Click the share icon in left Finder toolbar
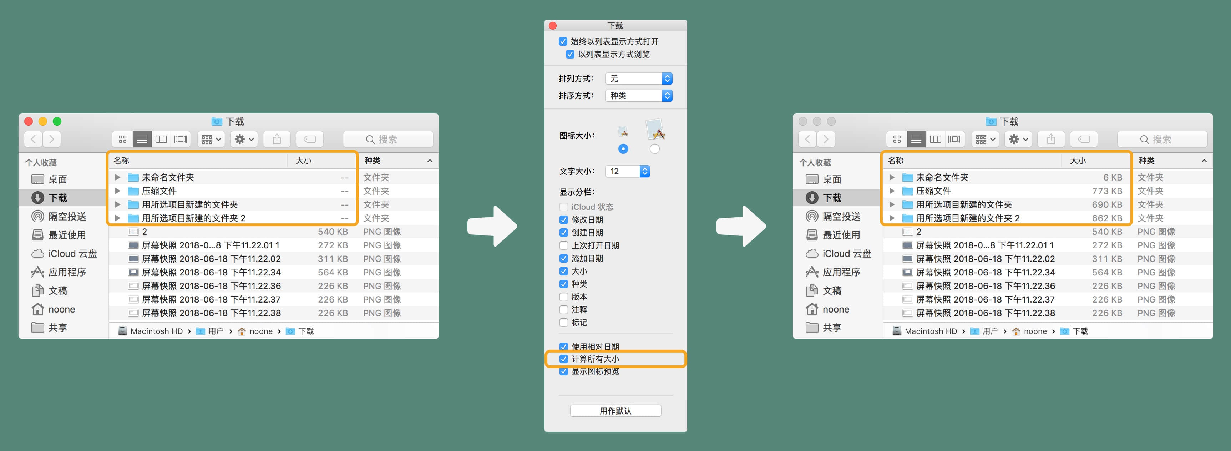The height and width of the screenshot is (451, 1231). 277,139
